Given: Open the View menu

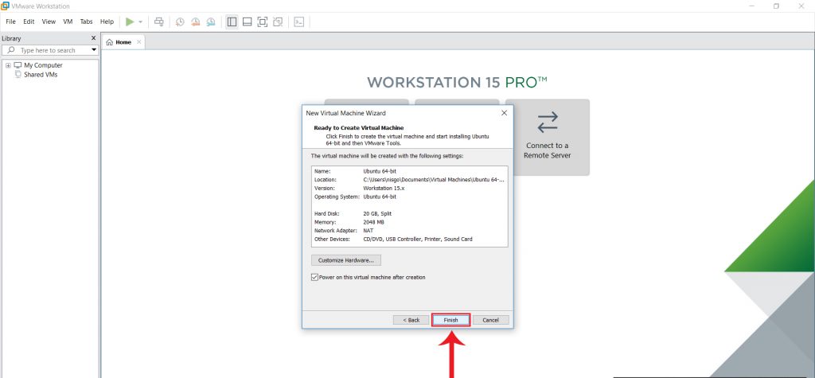Looking at the screenshot, I should pos(49,21).
